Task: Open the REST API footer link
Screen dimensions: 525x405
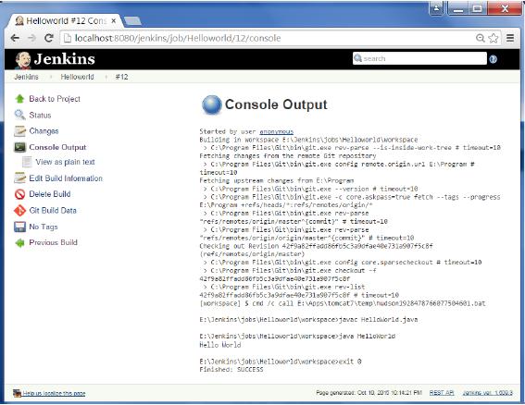Action: 442,393
